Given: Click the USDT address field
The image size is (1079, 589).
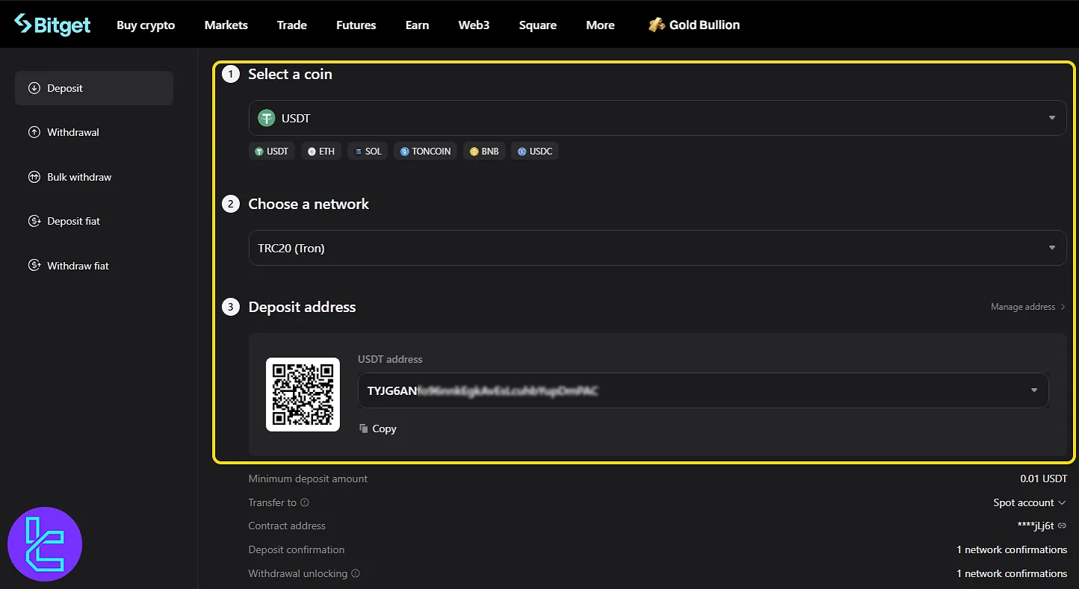Looking at the screenshot, I should tap(703, 390).
